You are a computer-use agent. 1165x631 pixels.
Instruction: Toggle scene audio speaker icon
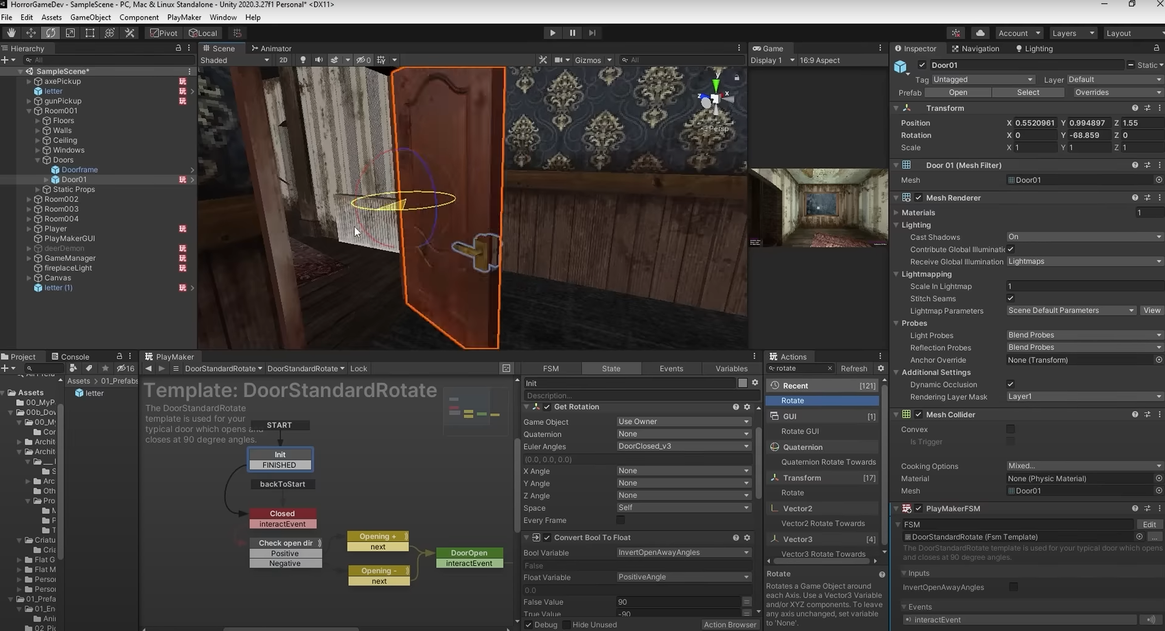[x=319, y=60]
